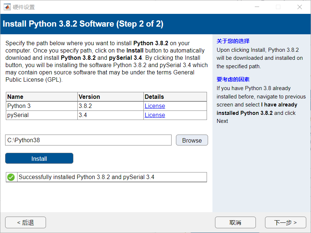This screenshot has width=311, height=233.
Task: Click the C:\Python38 install path field
Action: pos(88,140)
